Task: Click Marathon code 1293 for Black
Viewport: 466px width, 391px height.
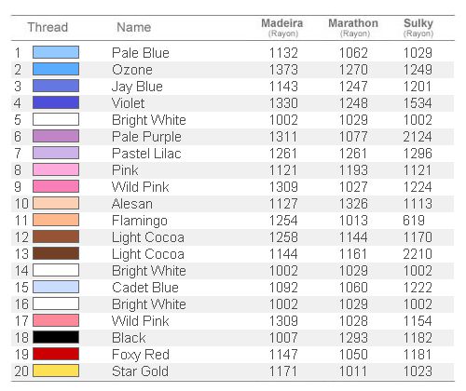Action: tap(353, 338)
